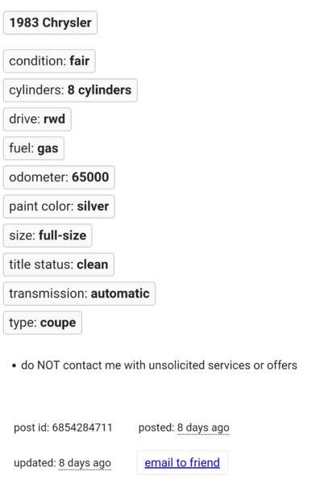The image size is (316, 484).
Task: Select the condition: fair attribute
Action: coord(49,61)
